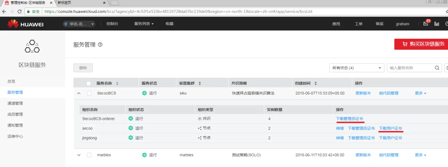This screenshot has width=448, height=167.
Task: Click the search magnifier in service name field
Action: (x=437, y=68)
